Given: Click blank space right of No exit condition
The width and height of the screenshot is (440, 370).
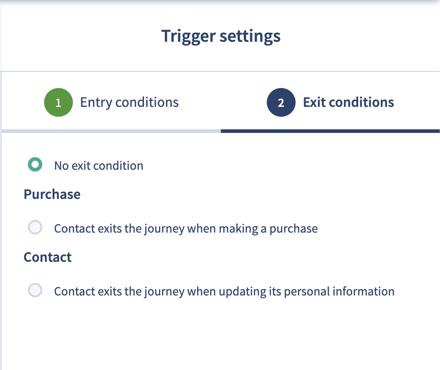Looking at the screenshot, I should (x=289, y=166).
